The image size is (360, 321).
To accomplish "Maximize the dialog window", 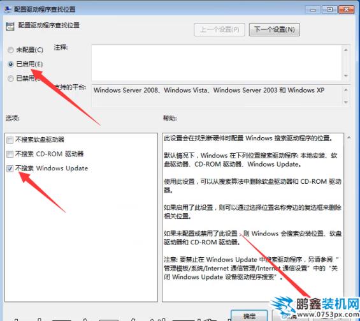I will [329, 10].
